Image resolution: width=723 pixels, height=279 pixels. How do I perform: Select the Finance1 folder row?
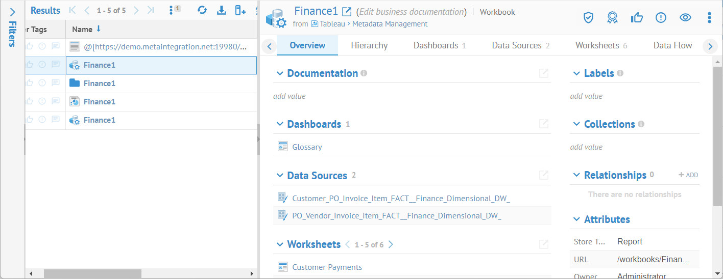click(100, 83)
